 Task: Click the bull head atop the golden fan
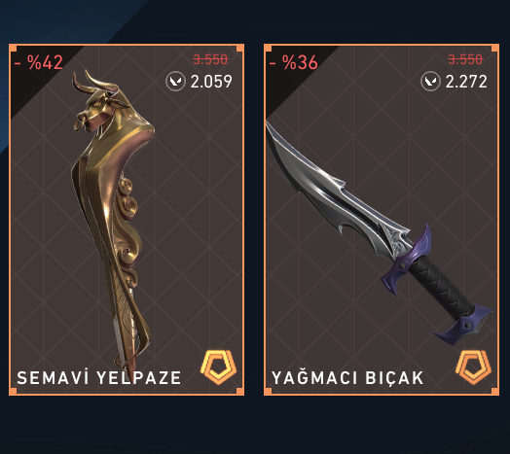pos(97,101)
